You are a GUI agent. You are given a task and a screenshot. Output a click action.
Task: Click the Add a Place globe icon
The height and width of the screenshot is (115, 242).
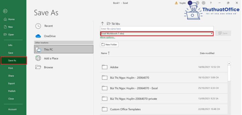point(38,58)
